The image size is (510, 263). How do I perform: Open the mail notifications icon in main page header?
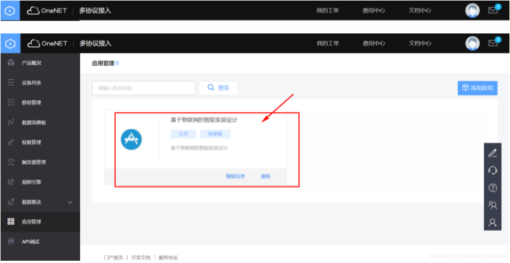(x=493, y=43)
